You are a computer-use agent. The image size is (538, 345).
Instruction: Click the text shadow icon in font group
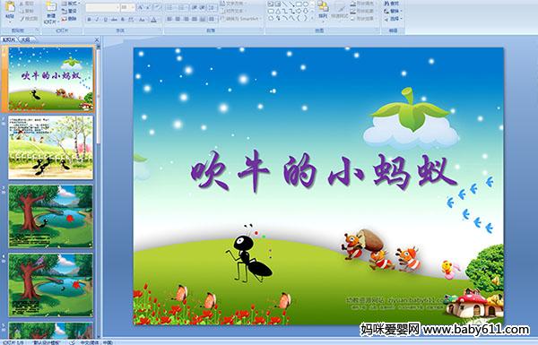[x=122, y=20]
